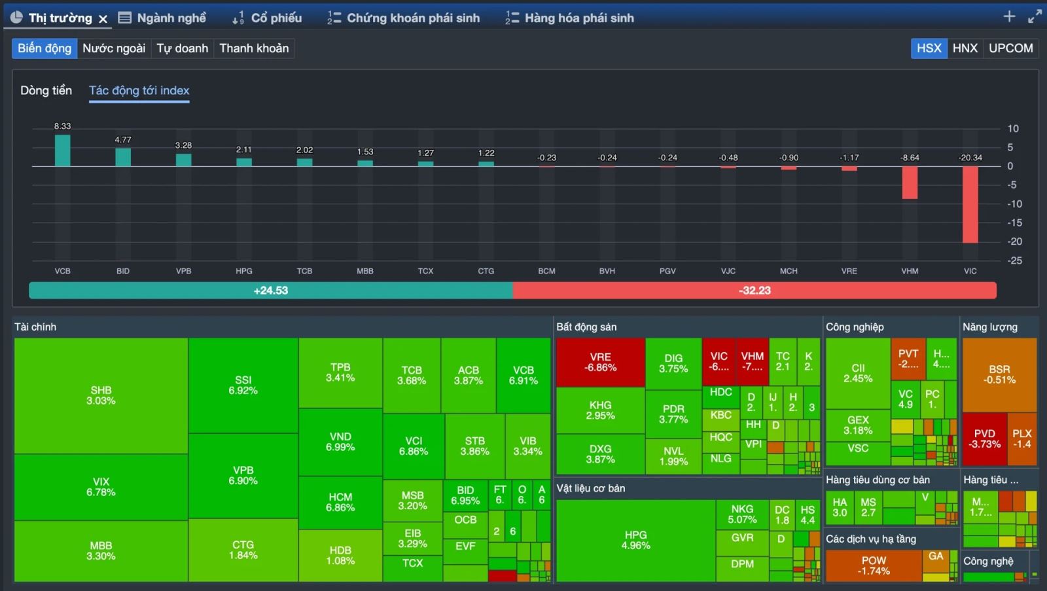Screen dimensions: 1047x591
Task: Click the Chứng khoán phái sinh list icon
Action: click(x=334, y=18)
